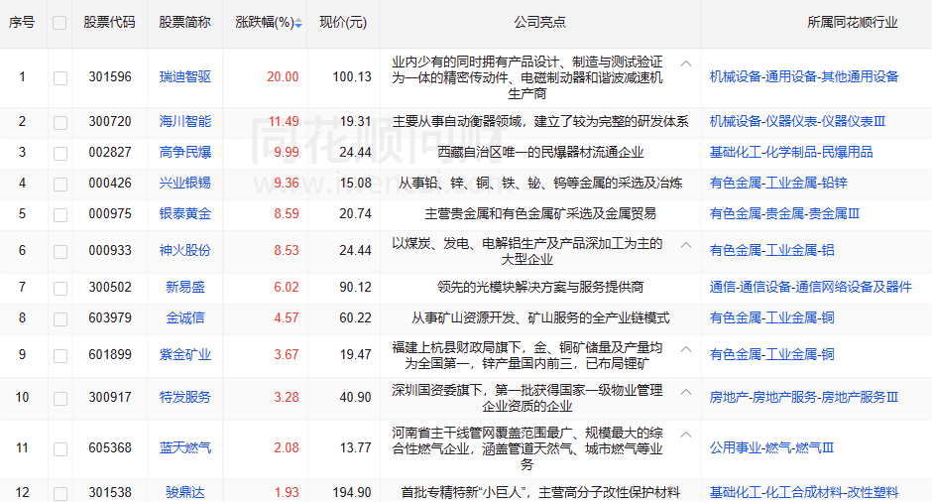Image resolution: width=932 pixels, height=502 pixels.
Task: Go to 神火股份 stock details
Action: (184, 250)
